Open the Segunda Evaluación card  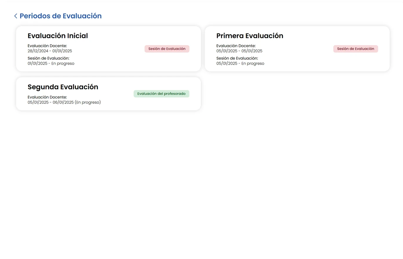(x=108, y=93)
